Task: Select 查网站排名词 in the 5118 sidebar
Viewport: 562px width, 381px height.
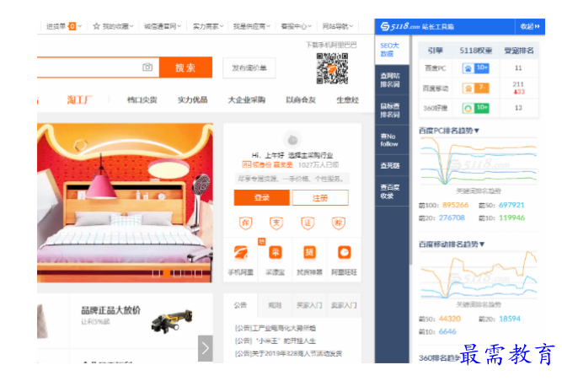Action: point(392,79)
